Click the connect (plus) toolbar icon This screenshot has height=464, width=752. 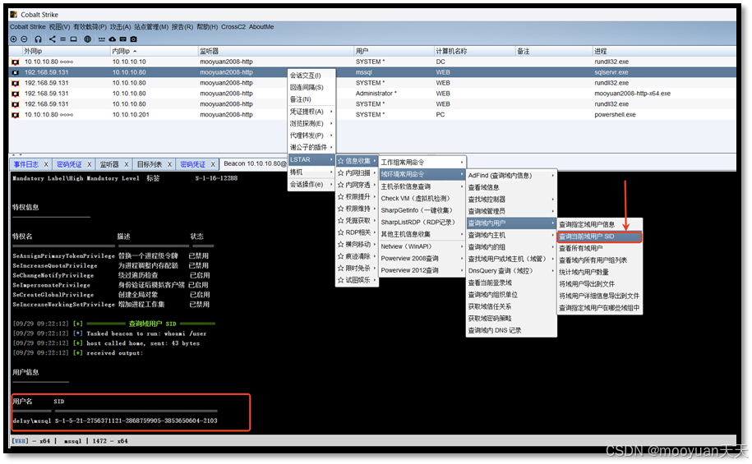point(13,39)
